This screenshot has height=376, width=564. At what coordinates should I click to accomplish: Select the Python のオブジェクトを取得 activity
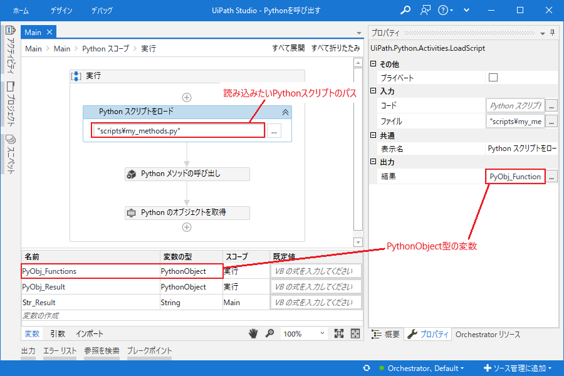pos(187,213)
